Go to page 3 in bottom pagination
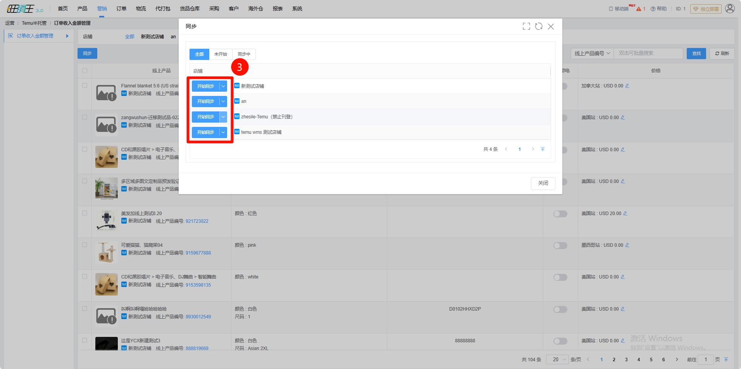Viewport: 741px width, 369px height. (626, 359)
